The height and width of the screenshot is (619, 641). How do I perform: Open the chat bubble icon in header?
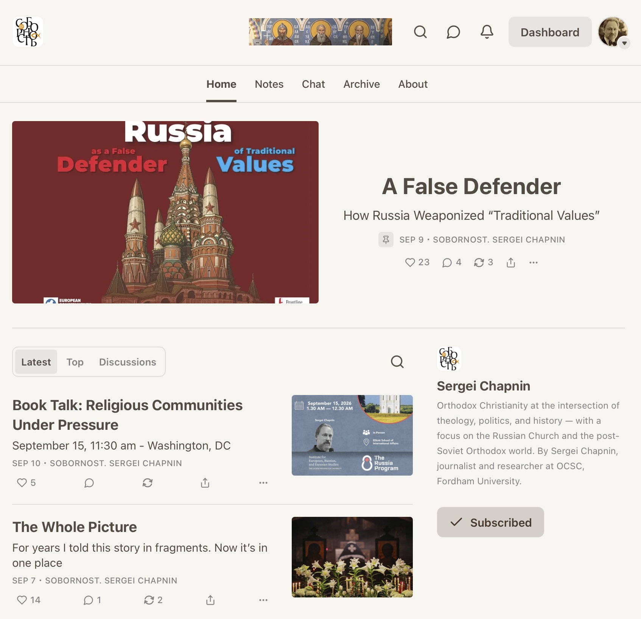coord(453,32)
